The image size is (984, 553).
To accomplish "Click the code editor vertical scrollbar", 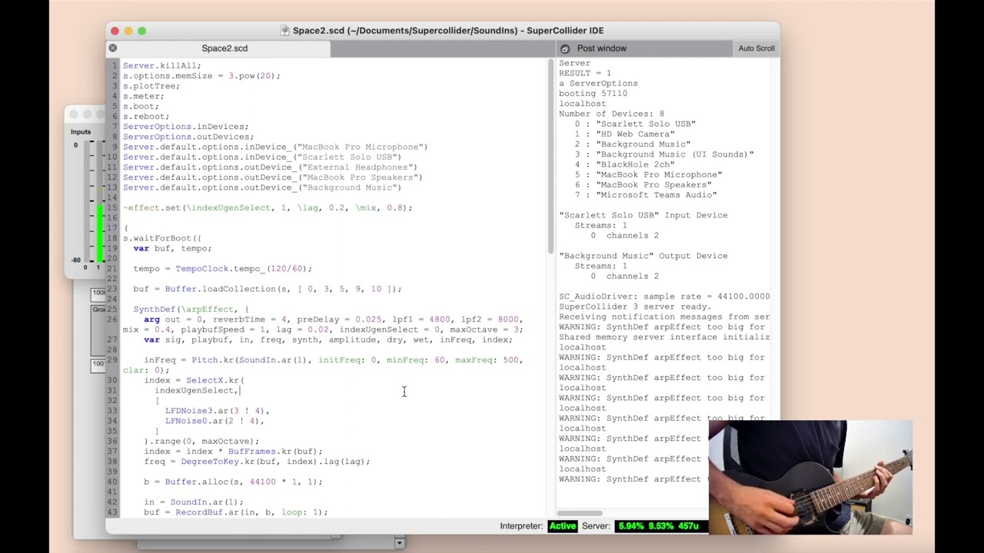I will click(x=550, y=157).
